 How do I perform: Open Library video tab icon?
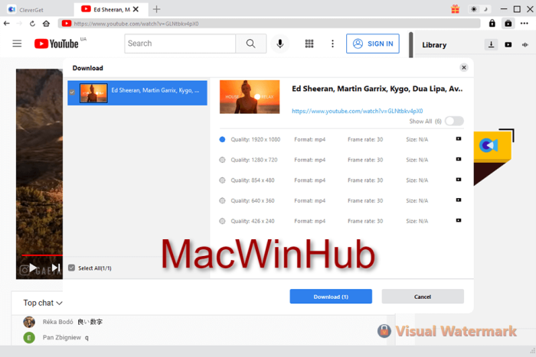508,44
